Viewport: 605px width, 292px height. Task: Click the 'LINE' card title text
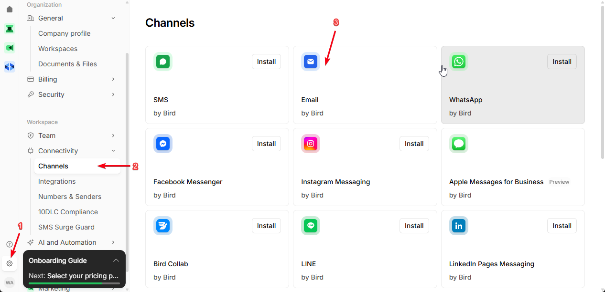click(308, 264)
